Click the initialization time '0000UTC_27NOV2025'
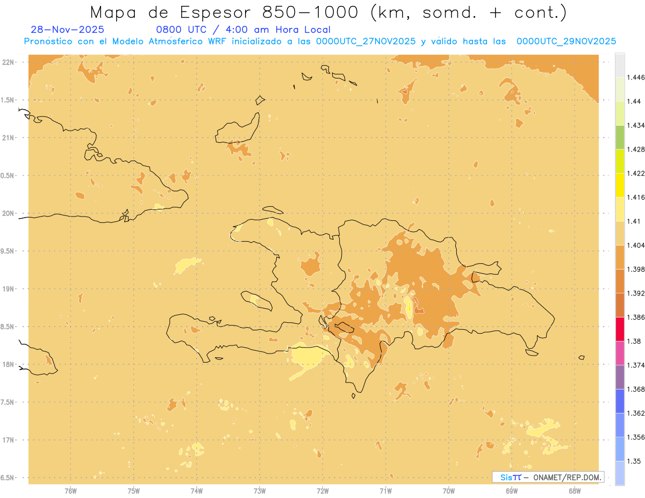This screenshot has height=498, width=645. click(x=366, y=41)
